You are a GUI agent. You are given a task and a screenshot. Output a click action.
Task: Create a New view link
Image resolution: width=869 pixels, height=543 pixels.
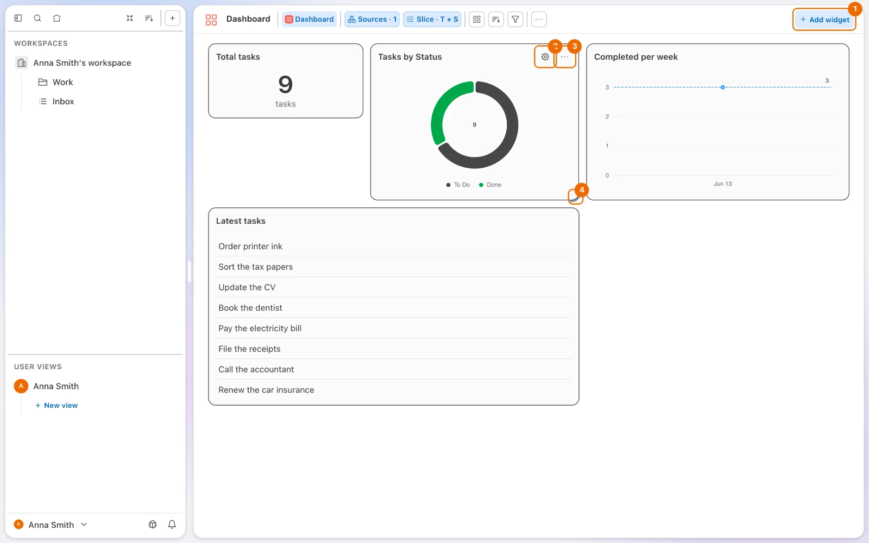tap(56, 406)
